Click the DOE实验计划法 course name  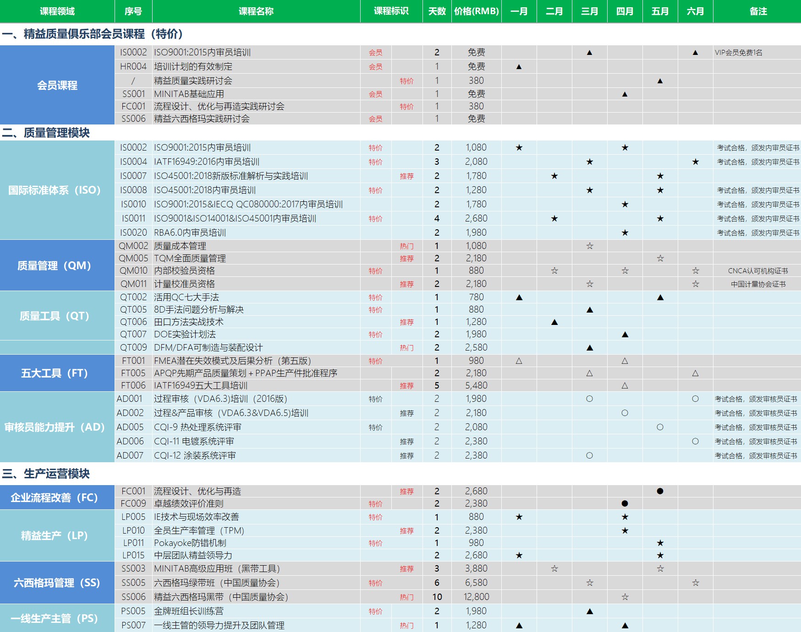(x=185, y=334)
